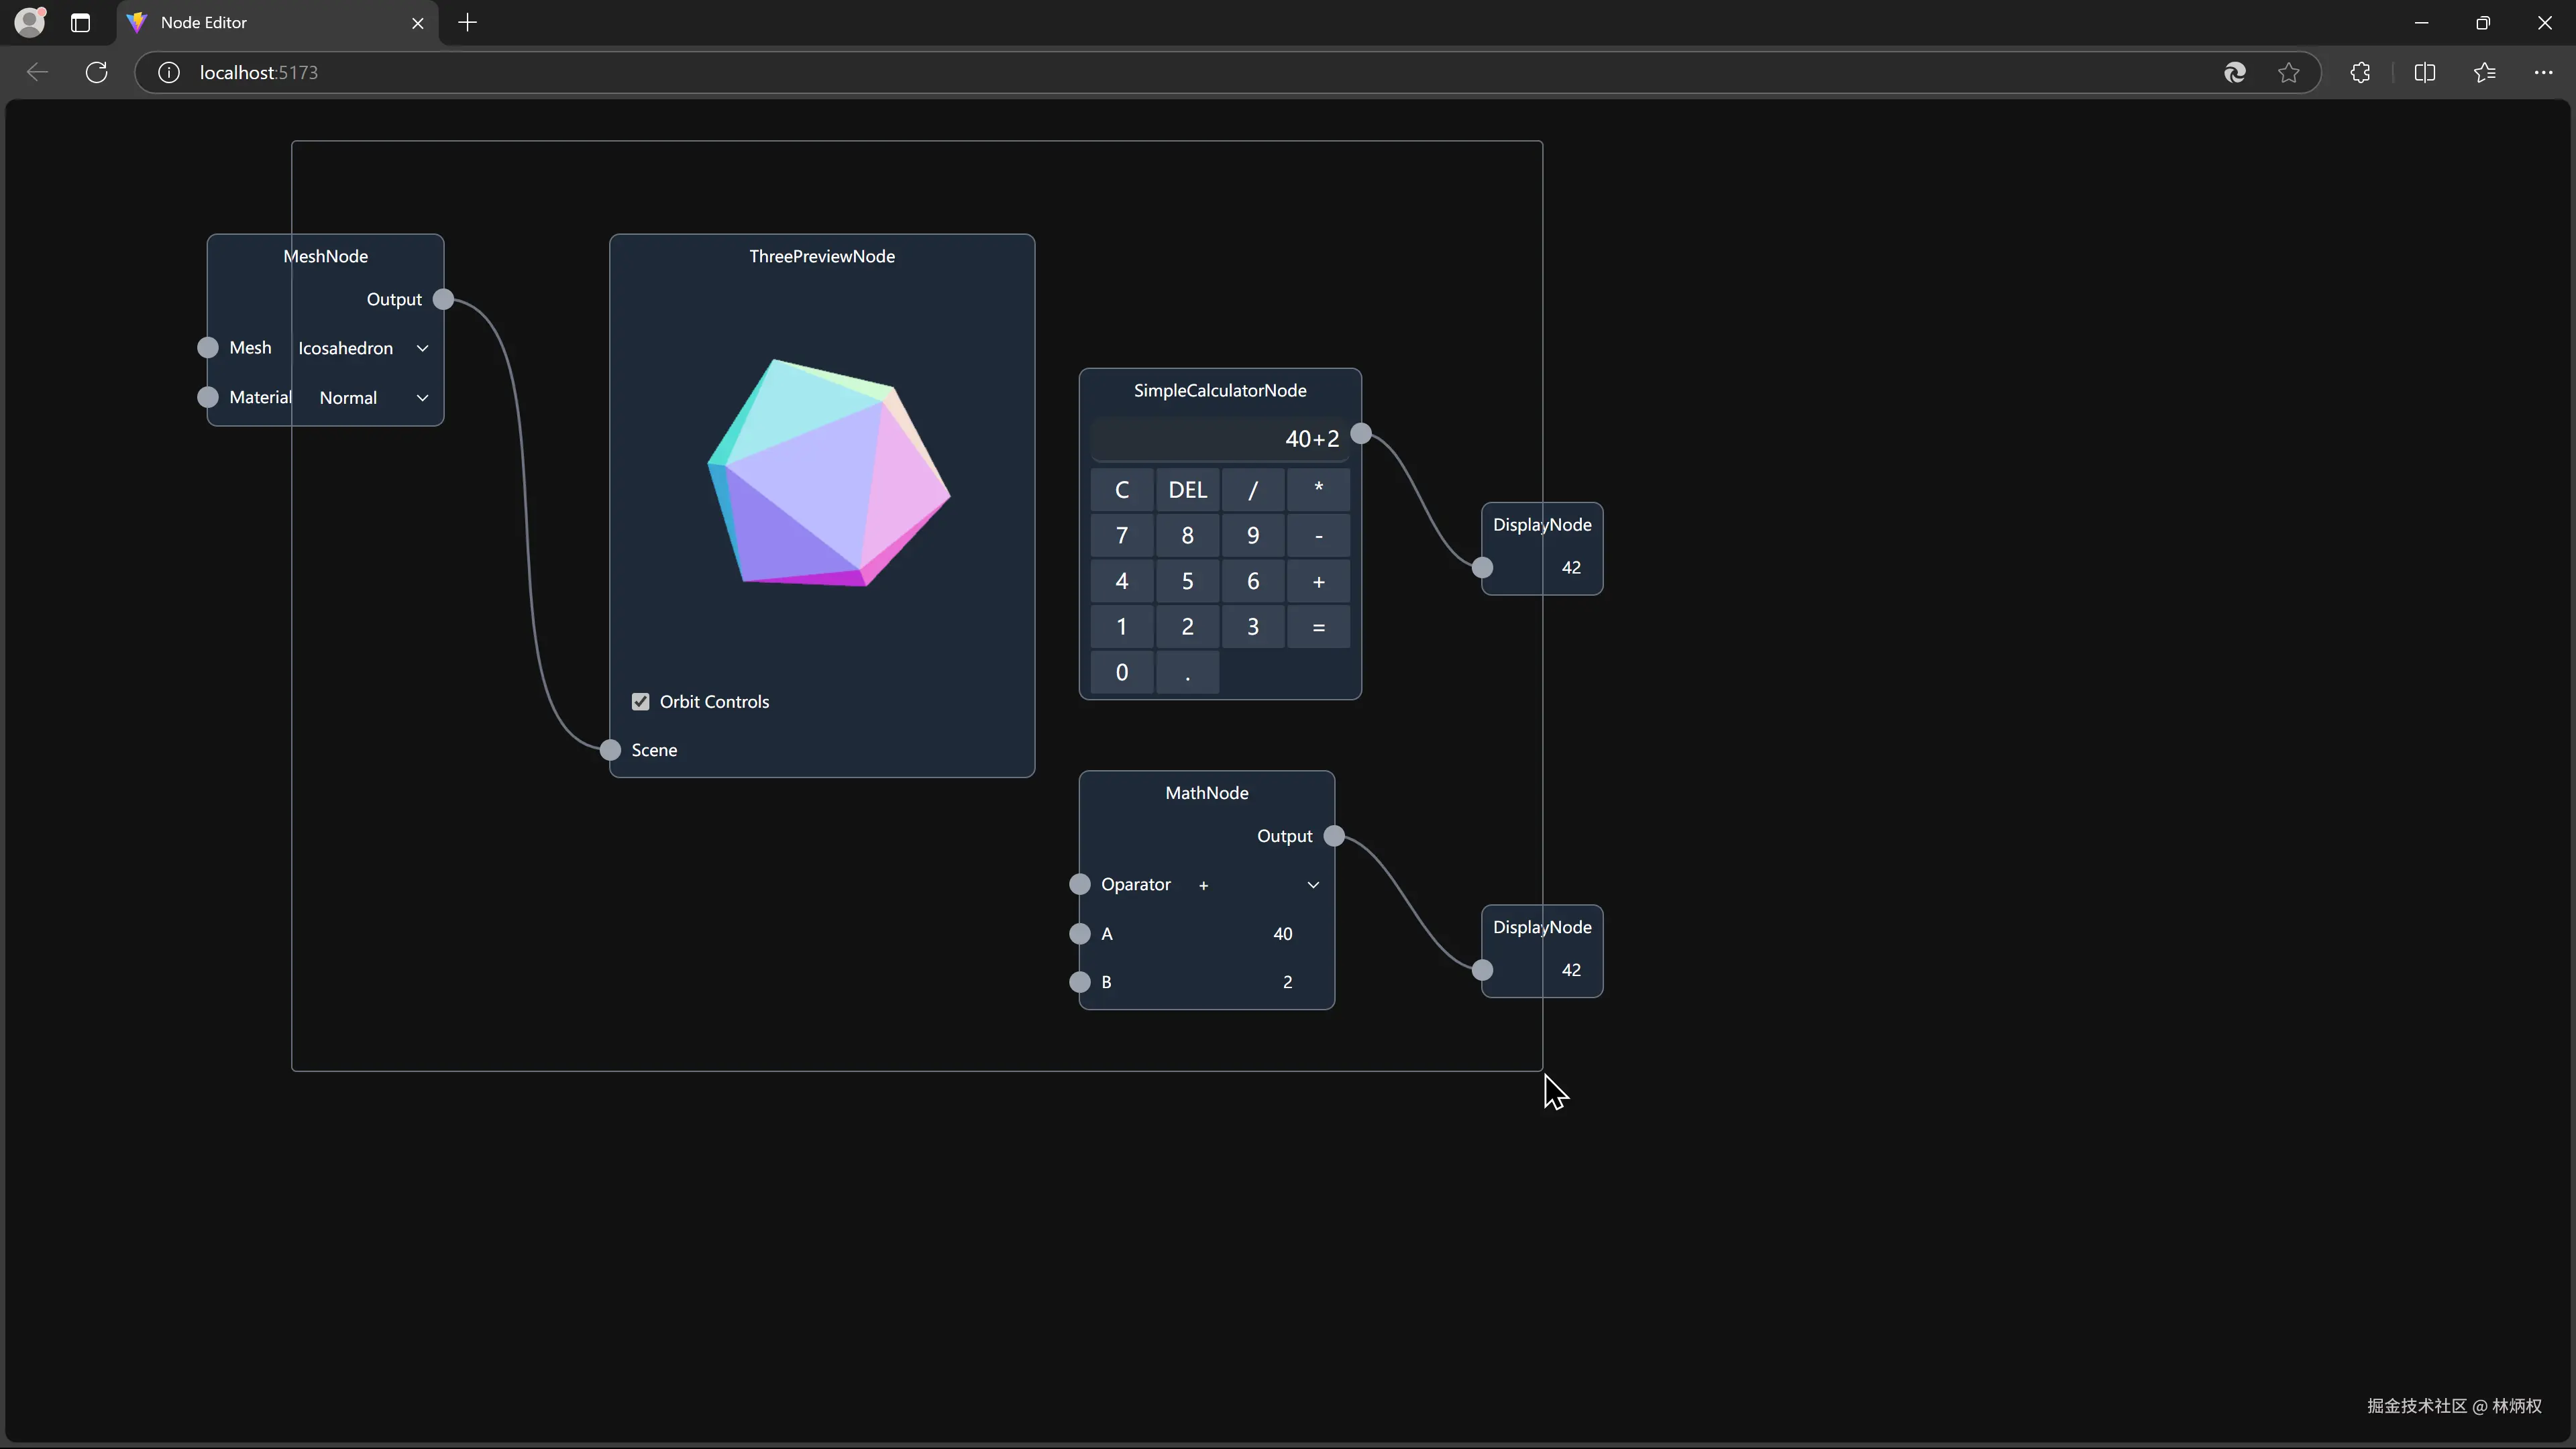
Task: Refresh the browser page
Action: [96, 72]
